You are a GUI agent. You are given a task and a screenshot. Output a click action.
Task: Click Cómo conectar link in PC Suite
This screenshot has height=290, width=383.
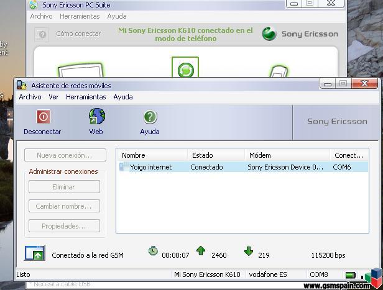tap(78, 34)
